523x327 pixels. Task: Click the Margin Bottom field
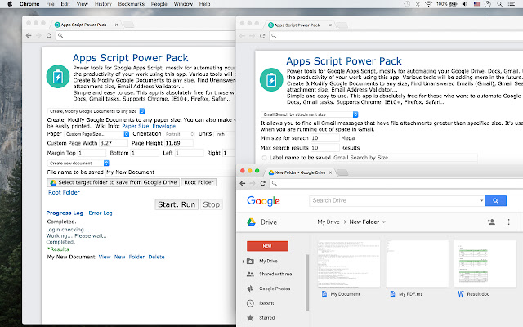point(145,153)
